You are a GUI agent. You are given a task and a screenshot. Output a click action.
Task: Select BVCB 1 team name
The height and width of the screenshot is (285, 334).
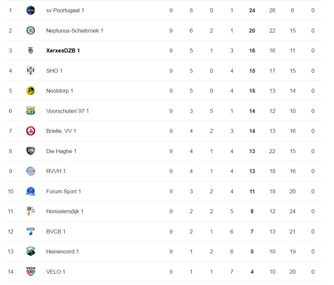56,232
